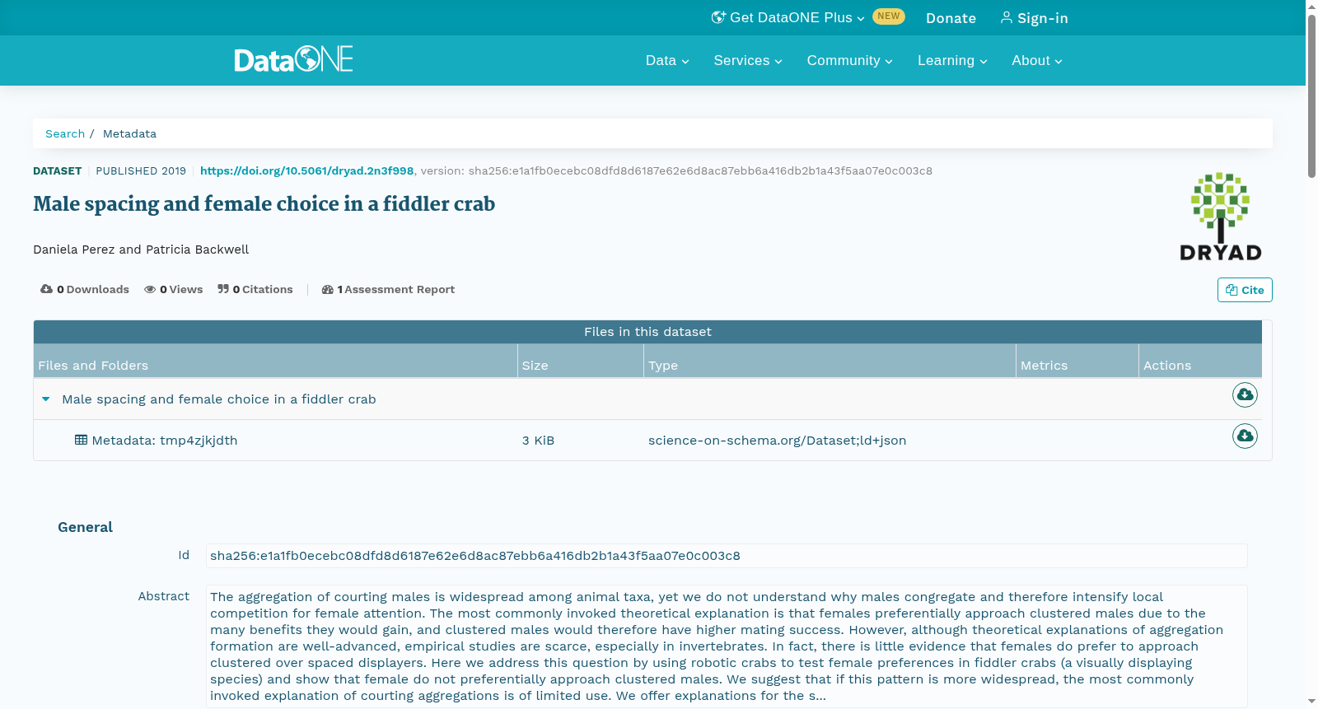
Task: Click the Abstract text block
Action: click(x=727, y=646)
